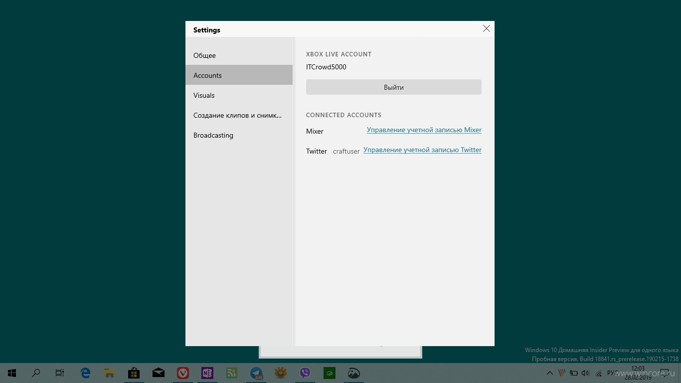Open the green Xbox Game Bar taskbar icon
The width and height of the screenshot is (681, 383).
(330, 373)
